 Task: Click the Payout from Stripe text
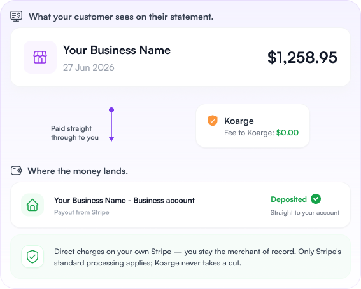point(81,212)
